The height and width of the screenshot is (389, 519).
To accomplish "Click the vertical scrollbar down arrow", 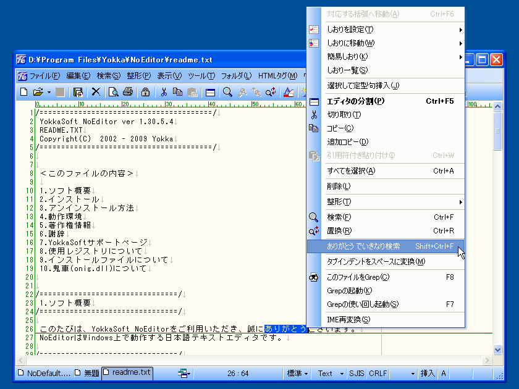I will click(x=497, y=349).
